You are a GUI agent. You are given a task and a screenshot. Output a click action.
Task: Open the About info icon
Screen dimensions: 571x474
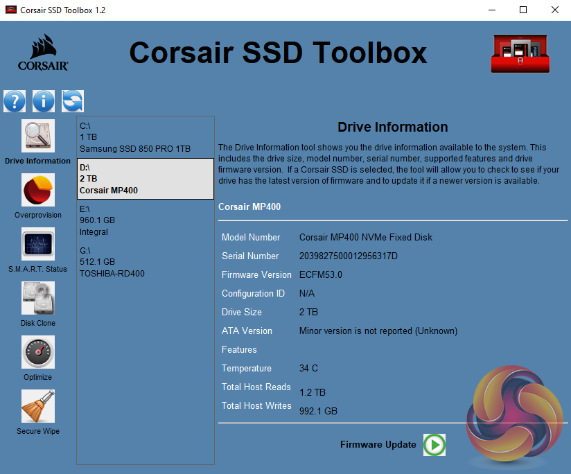point(43,101)
